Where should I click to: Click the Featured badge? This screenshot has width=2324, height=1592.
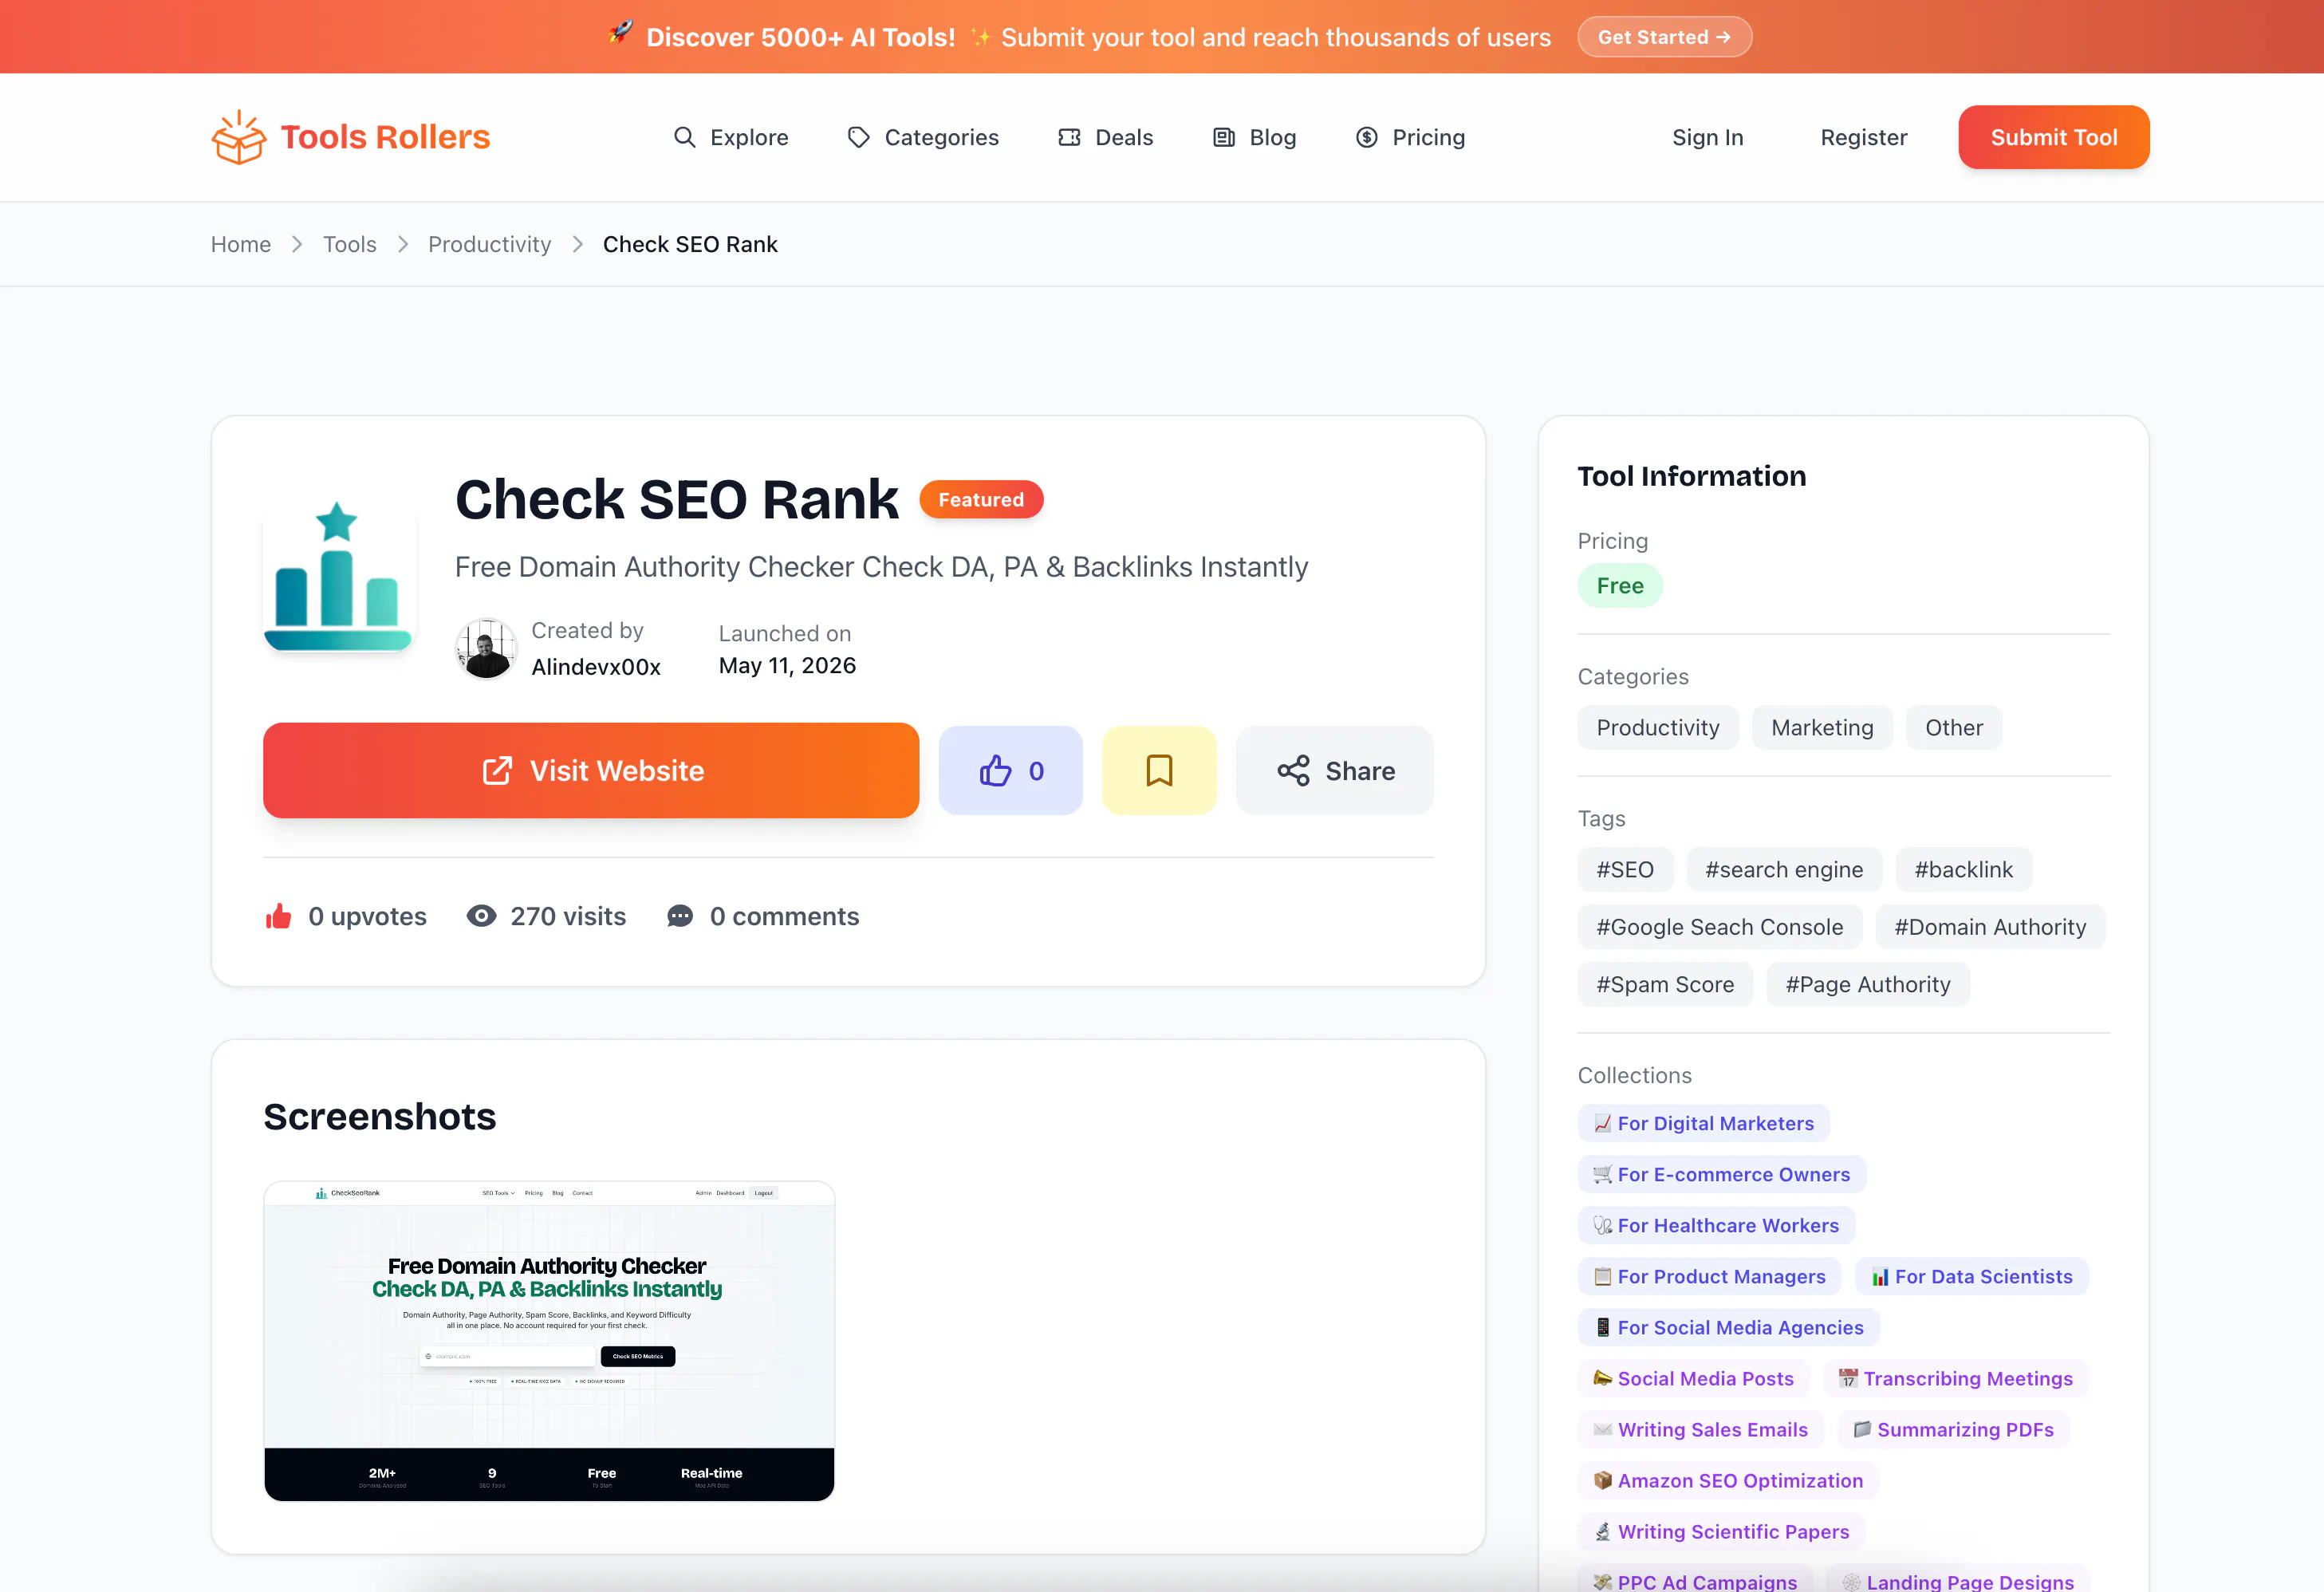pos(980,500)
